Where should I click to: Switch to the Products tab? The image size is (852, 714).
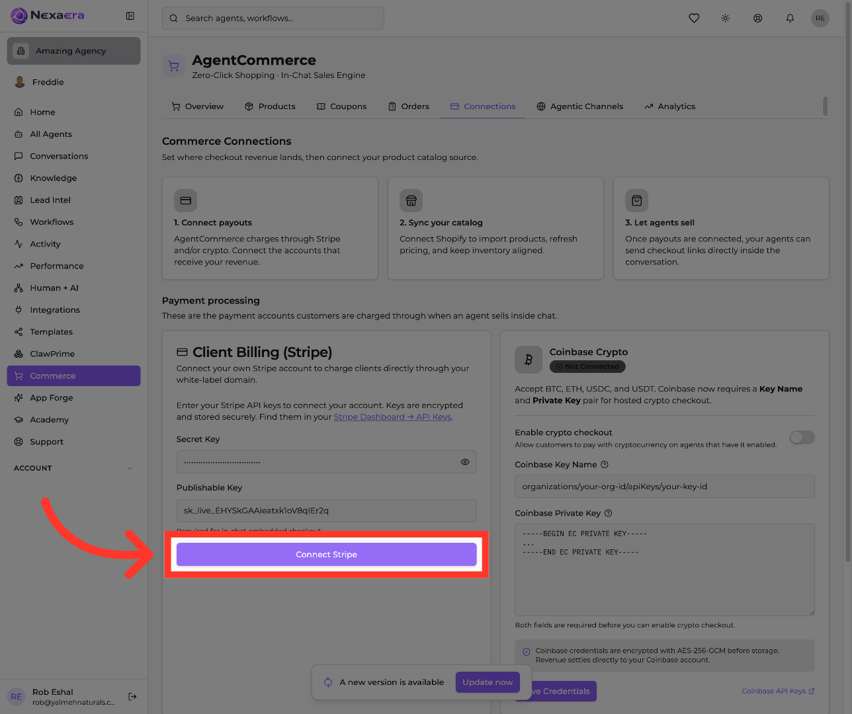pos(270,106)
